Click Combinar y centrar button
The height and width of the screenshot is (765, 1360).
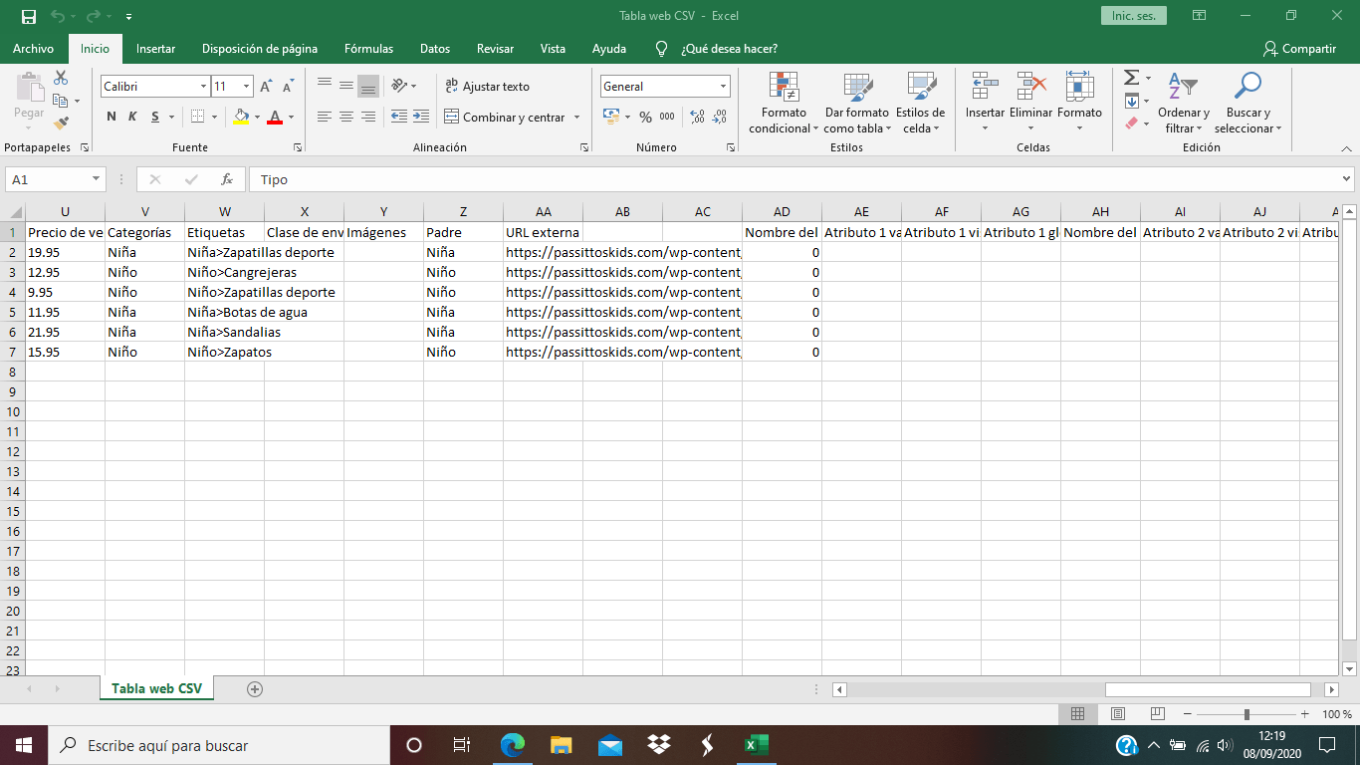point(505,118)
